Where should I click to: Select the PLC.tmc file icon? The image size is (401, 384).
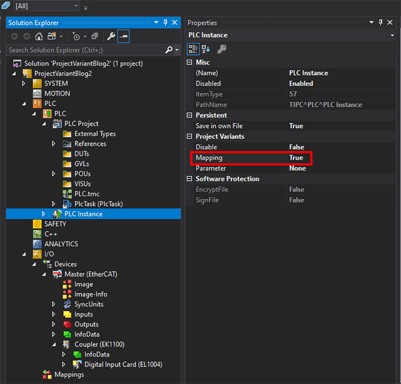click(67, 194)
